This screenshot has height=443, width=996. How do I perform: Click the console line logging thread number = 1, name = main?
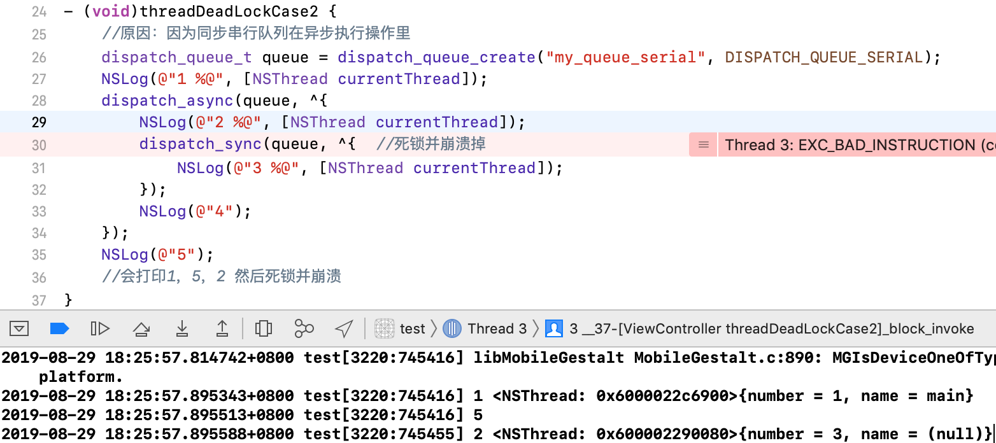pos(488,396)
